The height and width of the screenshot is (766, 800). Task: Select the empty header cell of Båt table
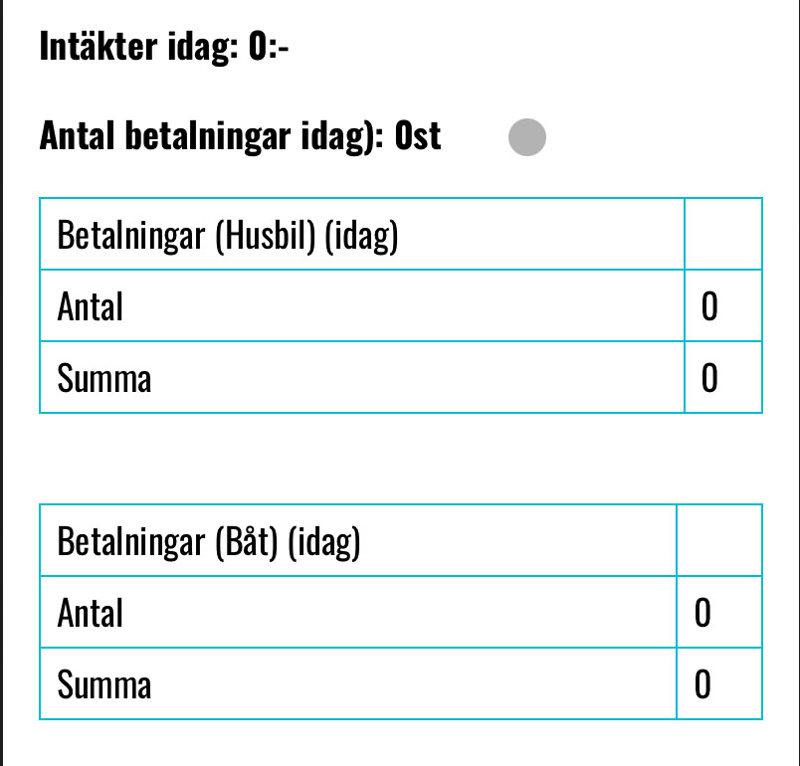point(719,540)
